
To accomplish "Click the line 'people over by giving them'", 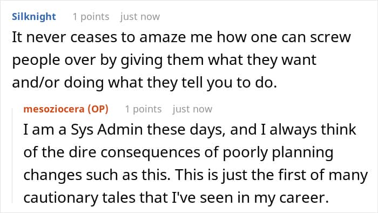I will click(x=164, y=61).
